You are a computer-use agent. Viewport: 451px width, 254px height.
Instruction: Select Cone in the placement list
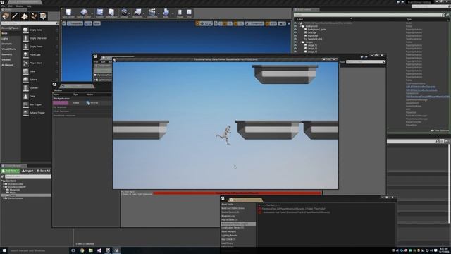click(41, 97)
